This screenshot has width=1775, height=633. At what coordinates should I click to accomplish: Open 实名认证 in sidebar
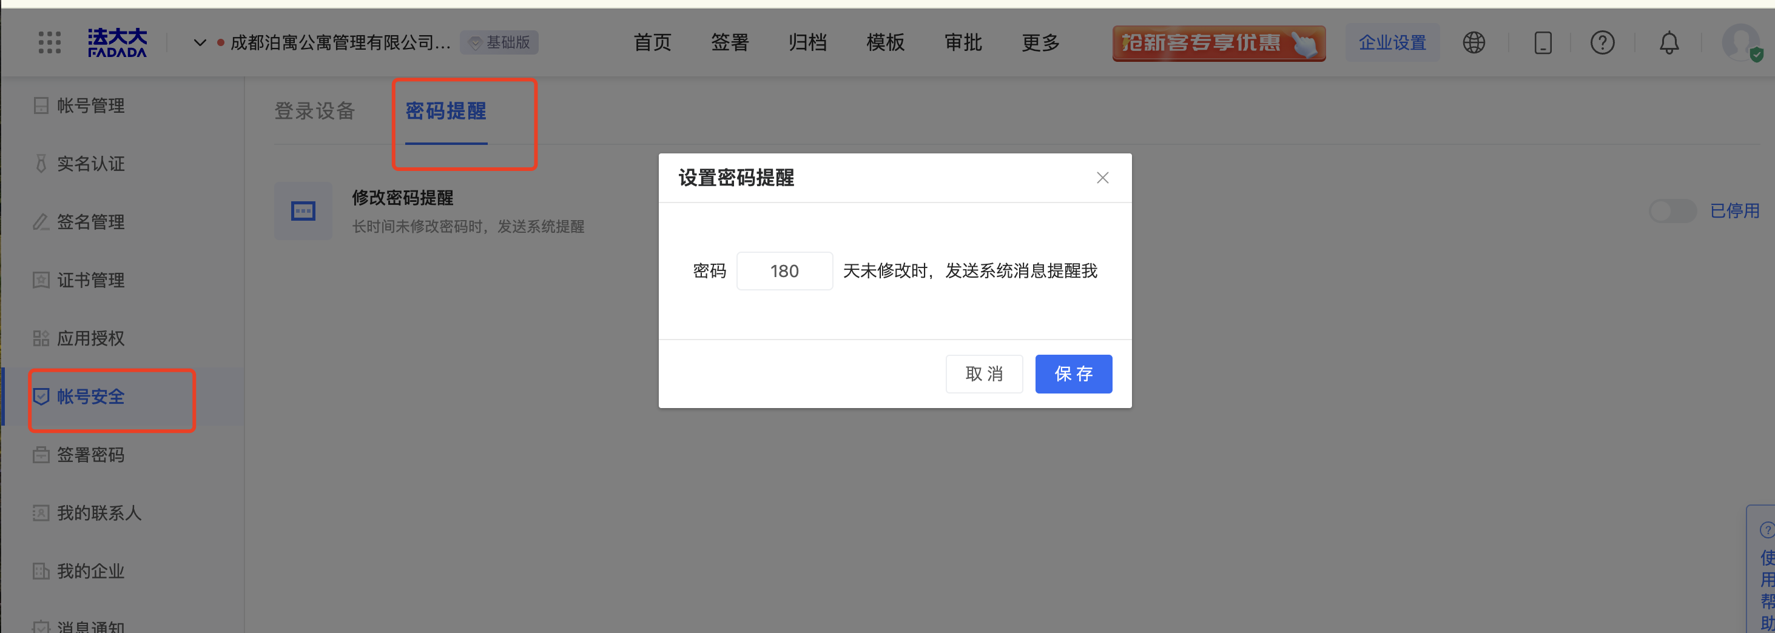click(90, 164)
